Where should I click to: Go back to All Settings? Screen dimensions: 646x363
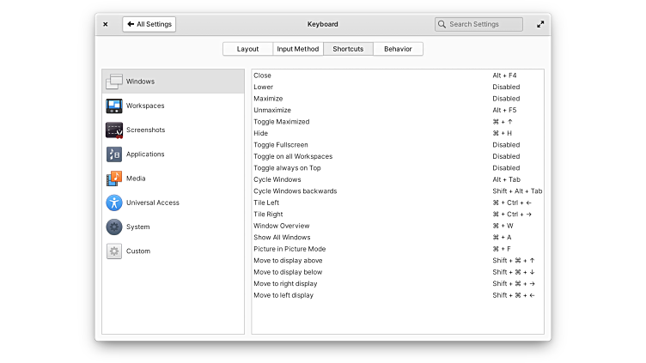click(149, 24)
